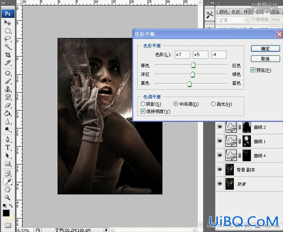Toggle the 预览 preview checkbox

[x=253, y=70]
